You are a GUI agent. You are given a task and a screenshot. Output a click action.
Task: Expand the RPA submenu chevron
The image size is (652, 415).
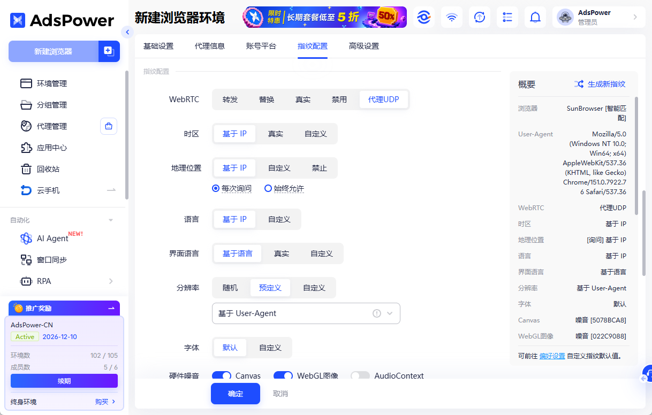[x=111, y=281]
